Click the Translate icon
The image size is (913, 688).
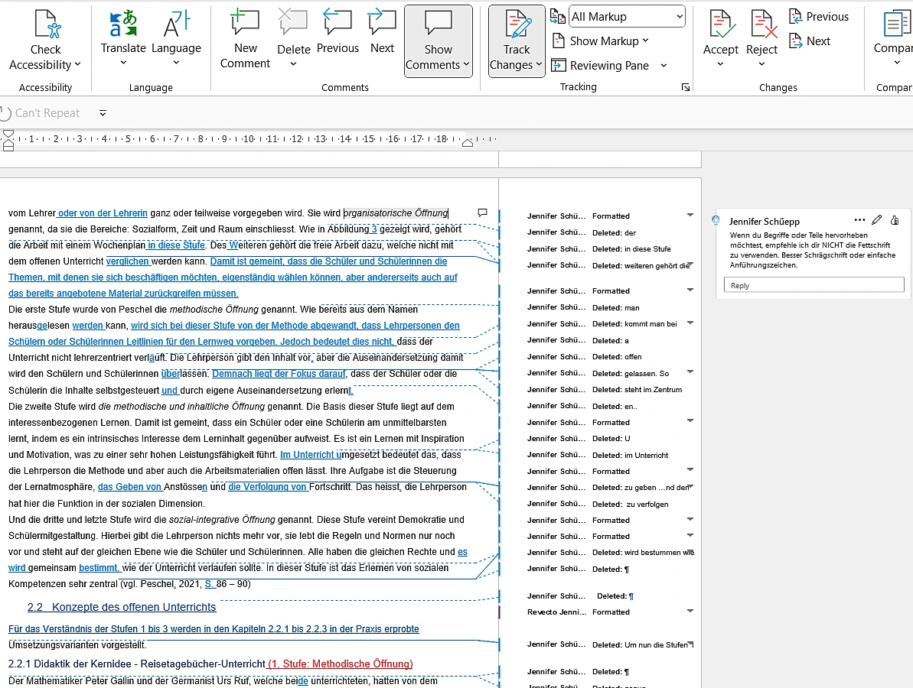123,24
